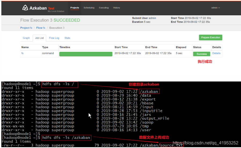Open the Scheduling navigation item
Image resolution: width=241 pixels, height=148 pixels.
pos(89,8)
